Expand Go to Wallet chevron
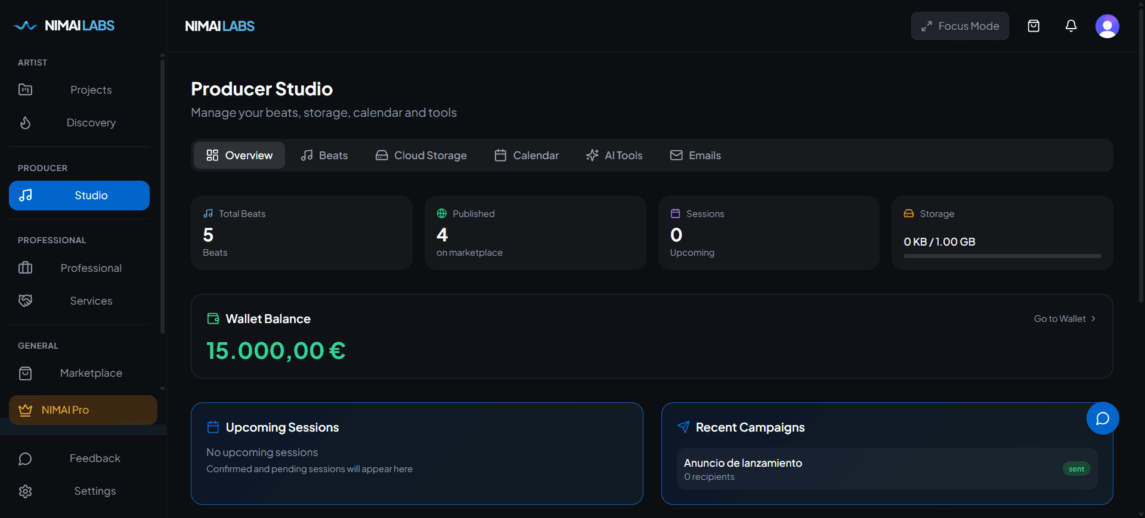 pos(1093,319)
